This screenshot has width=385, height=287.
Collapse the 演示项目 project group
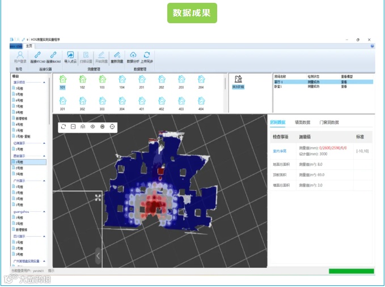click(x=44, y=82)
